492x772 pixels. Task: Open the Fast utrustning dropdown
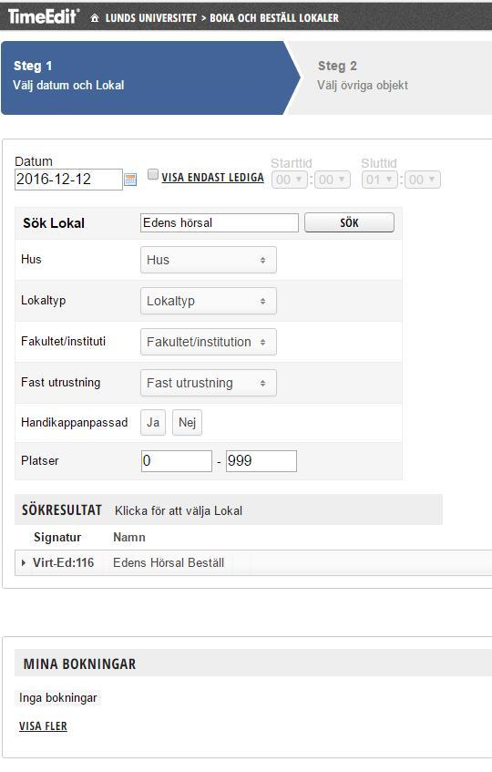pyautogui.click(x=208, y=383)
